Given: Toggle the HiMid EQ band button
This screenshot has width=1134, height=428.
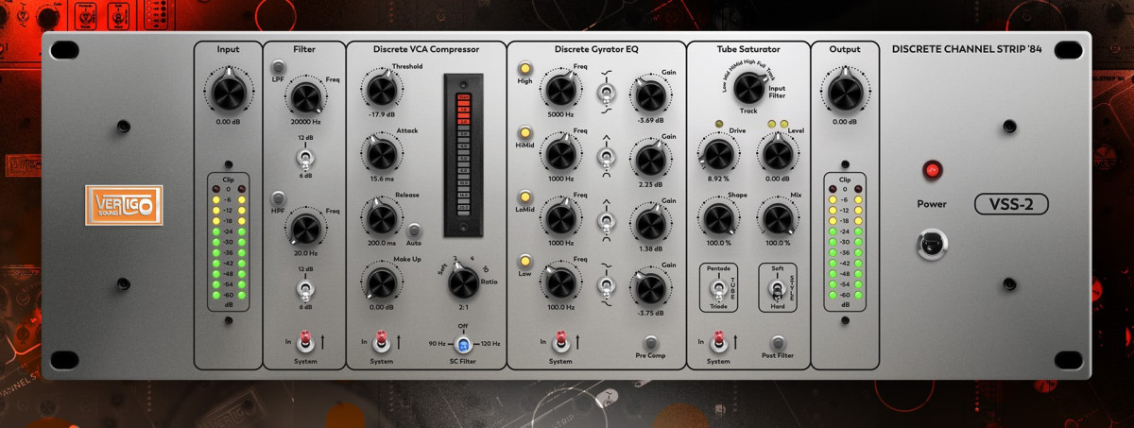Looking at the screenshot, I should point(524,132).
